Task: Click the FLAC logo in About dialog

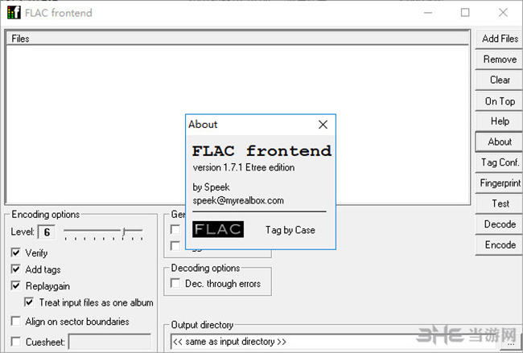Action: 218,229
